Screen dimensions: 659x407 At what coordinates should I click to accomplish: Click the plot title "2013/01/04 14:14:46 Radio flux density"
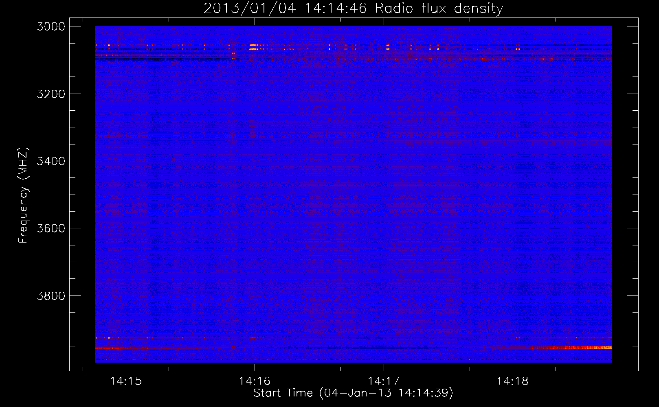[x=354, y=8]
